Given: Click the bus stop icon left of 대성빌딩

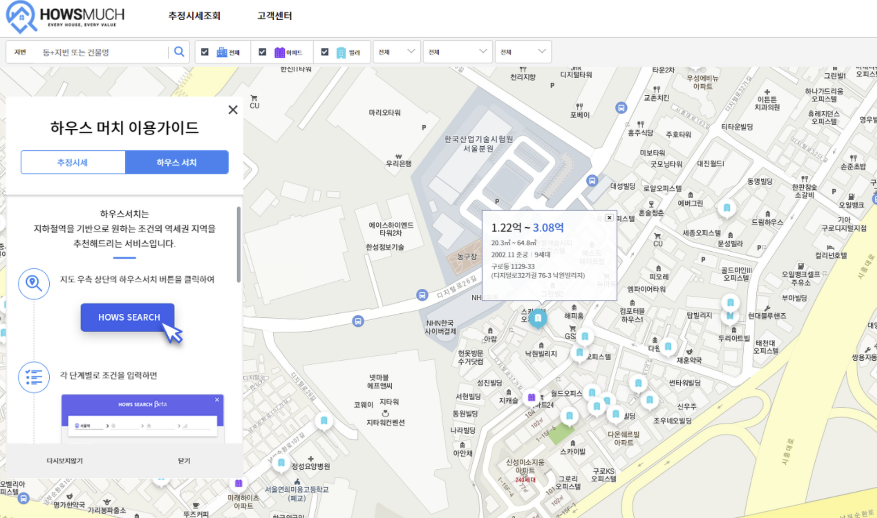Looking at the screenshot, I should pyautogui.click(x=592, y=181).
